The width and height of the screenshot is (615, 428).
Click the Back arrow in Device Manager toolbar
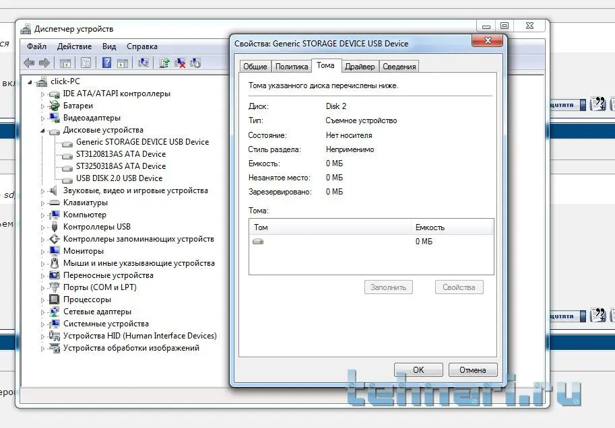[x=29, y=63]
